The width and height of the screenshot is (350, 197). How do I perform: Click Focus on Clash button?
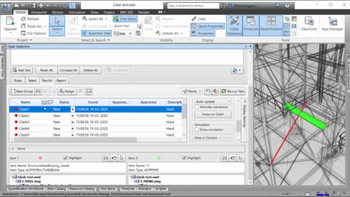click(x=213, y=114)
